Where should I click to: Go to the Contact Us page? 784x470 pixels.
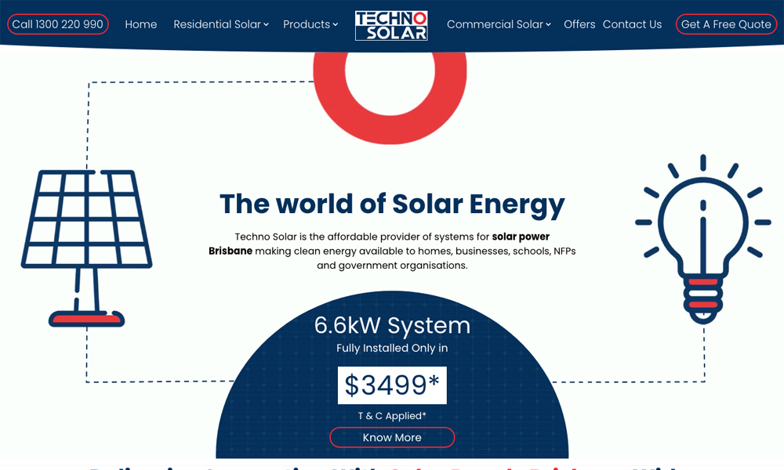tap(632, 24)
